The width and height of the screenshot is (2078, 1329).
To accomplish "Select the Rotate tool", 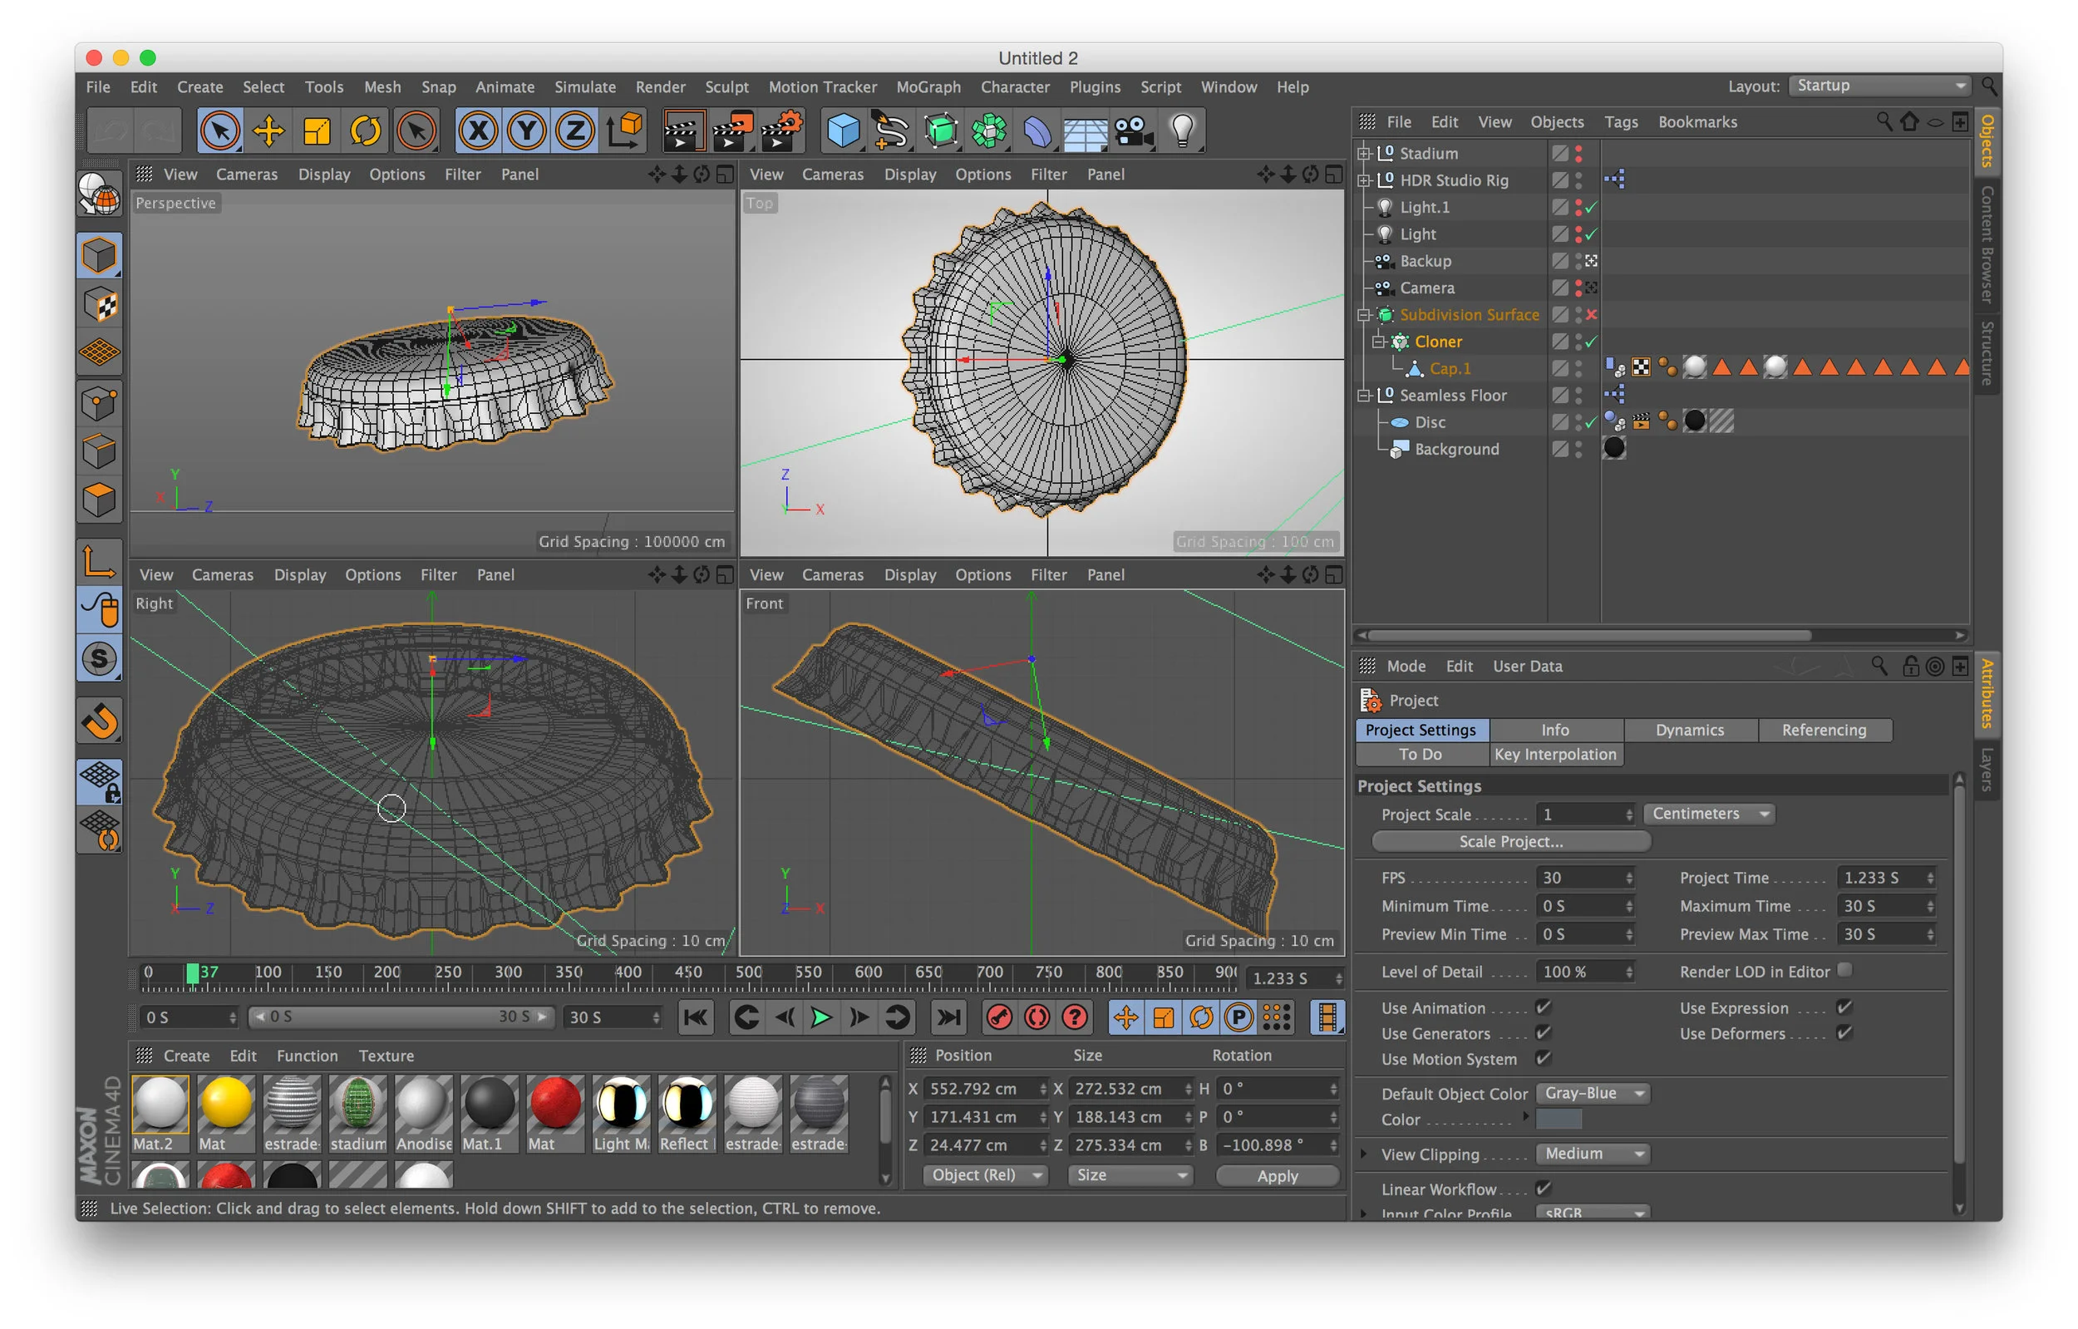I will click(365, 131).
